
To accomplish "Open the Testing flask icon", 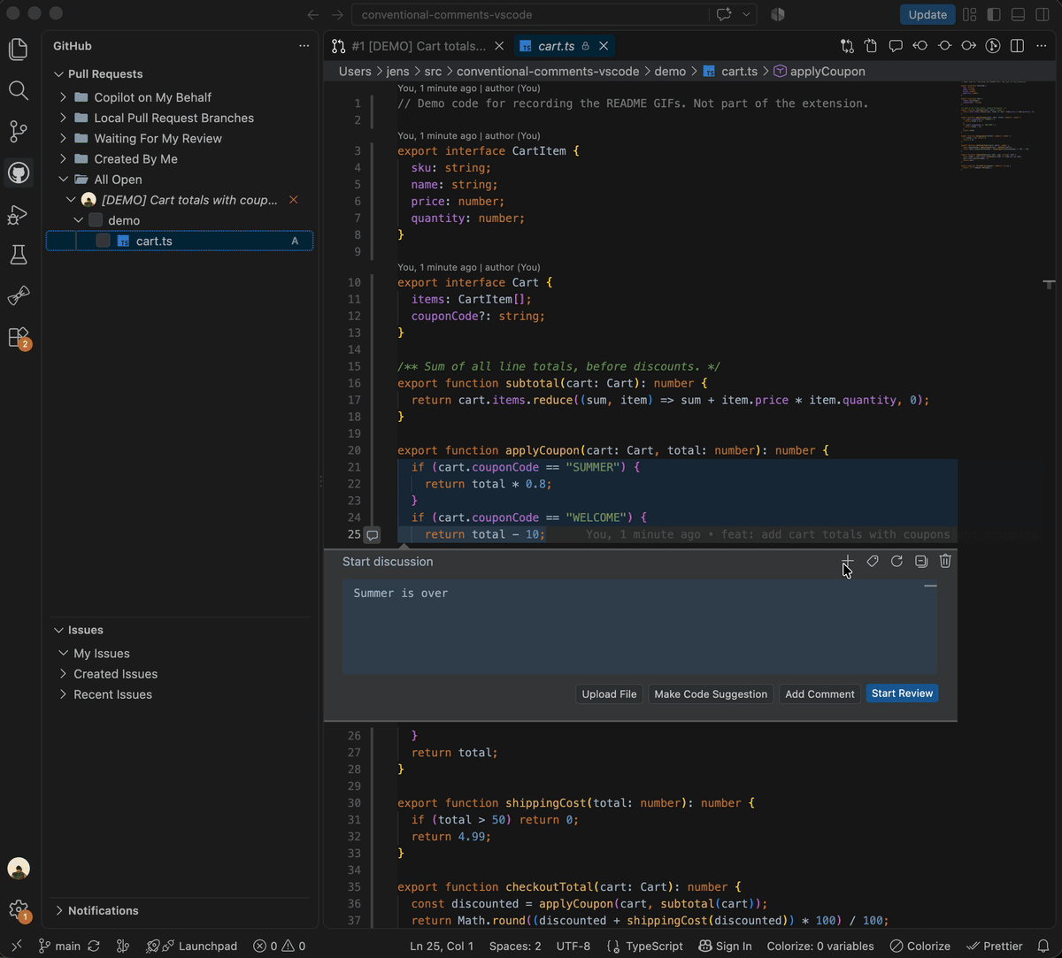I will pyautogui.click(x=19, y=256).
